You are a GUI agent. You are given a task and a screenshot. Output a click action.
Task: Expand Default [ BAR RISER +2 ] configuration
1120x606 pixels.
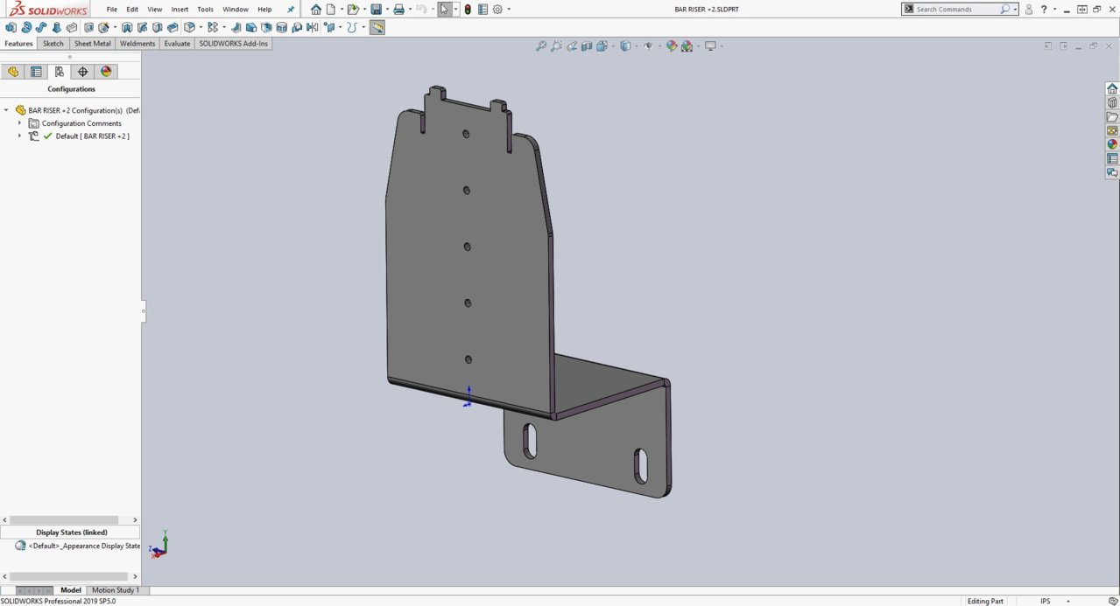click(x=19, y=136)
